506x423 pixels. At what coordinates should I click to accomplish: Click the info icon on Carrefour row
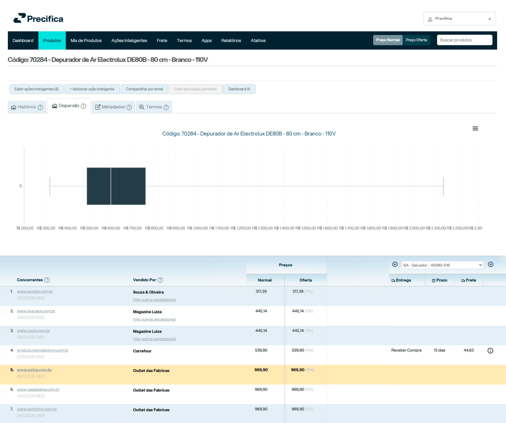point(490,350)
